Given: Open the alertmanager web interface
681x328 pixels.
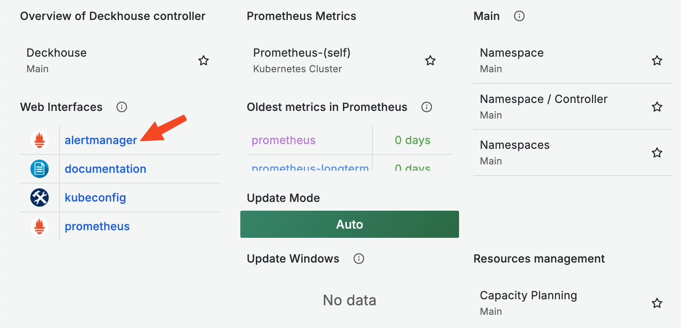Looking at the screenshot, I should click(x=100, y=140).
